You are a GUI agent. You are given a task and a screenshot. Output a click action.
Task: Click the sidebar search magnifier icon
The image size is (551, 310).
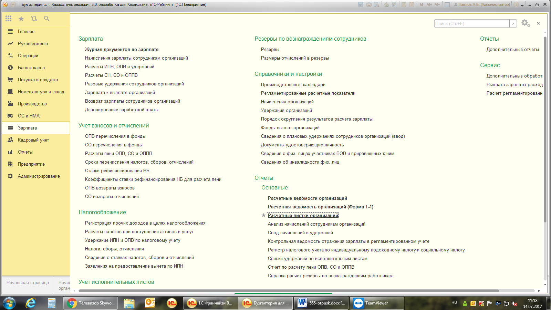pos(46,19)
